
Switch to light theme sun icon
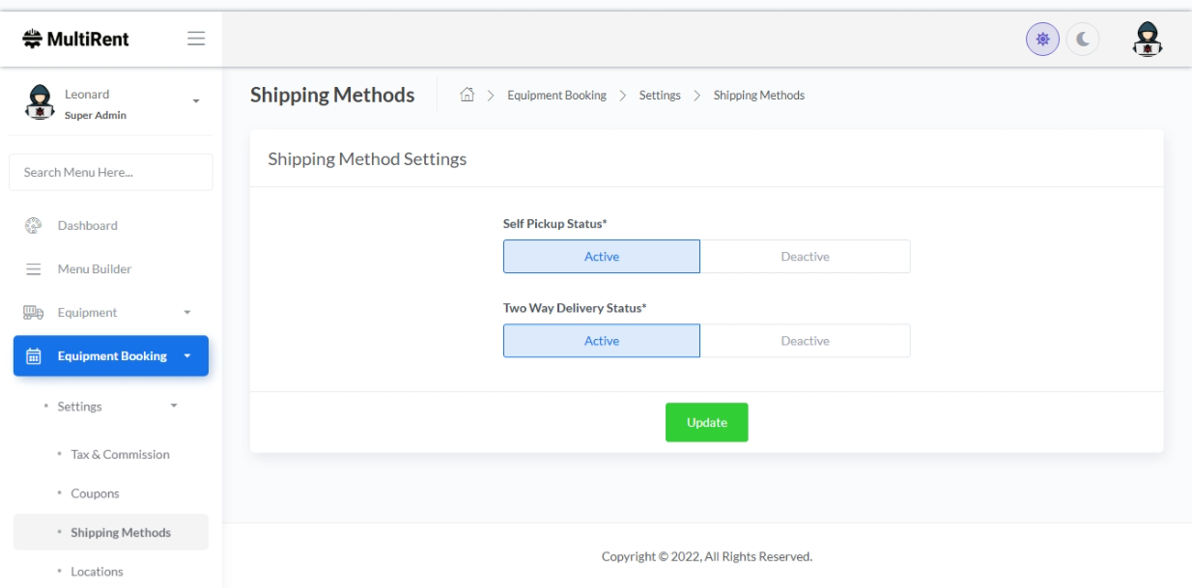point(1042,40)
